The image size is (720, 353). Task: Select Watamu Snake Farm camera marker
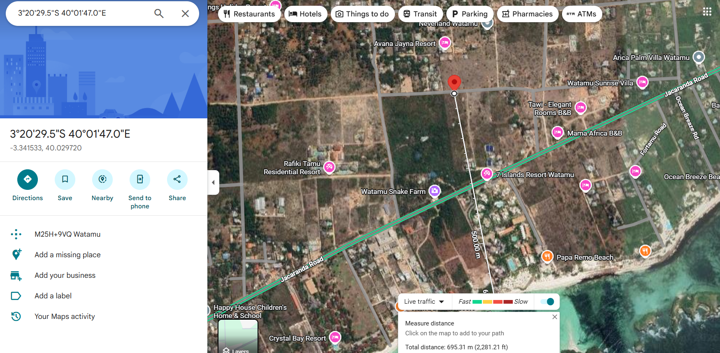tap(434, 191)
